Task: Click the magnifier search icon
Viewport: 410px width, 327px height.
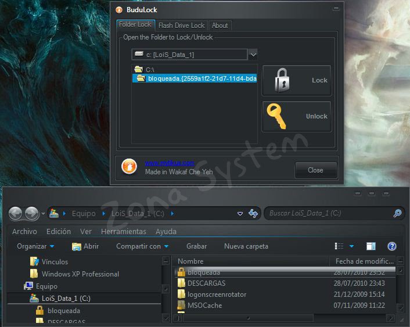Action: click(x=397, y=214)
